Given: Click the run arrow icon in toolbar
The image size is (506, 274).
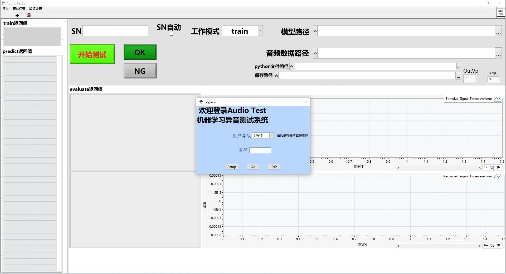Looking at the screenshot, I should coord(17,16).
